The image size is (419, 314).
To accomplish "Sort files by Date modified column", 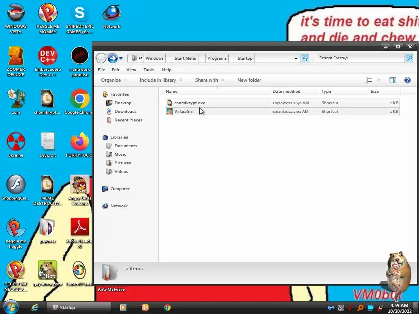I will pos(294,91).
